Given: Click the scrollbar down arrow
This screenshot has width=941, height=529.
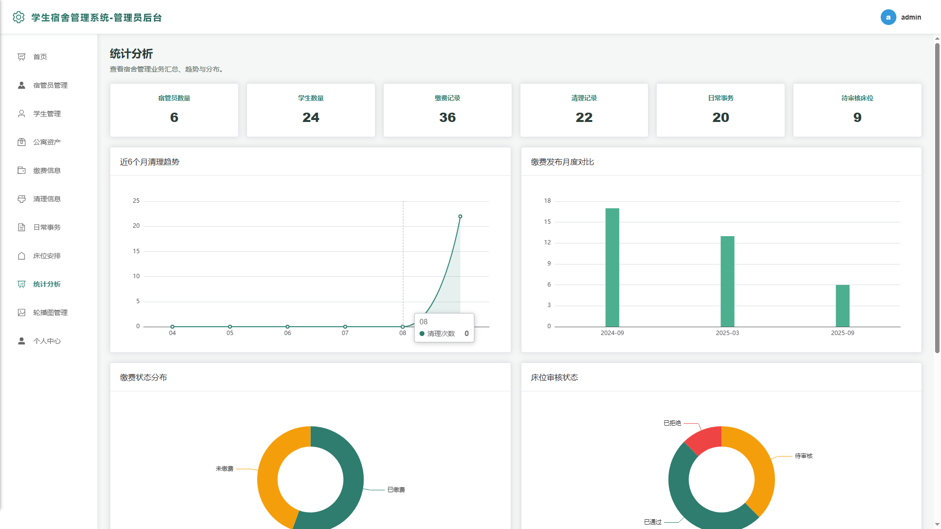Looking at the screenshot, I should (x=937, y=525).
